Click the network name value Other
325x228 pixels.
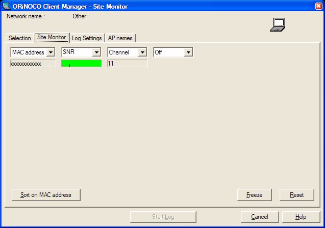coord(80,16)
